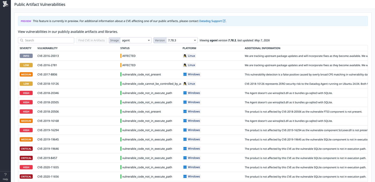Click Windows logo in CVE-2020-11656 row
The height and width of the screenshot is (182, 375).
tap(185, 176)
